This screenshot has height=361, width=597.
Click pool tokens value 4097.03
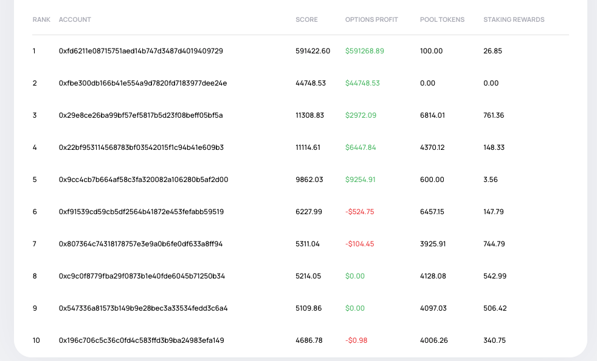point(433,308)
